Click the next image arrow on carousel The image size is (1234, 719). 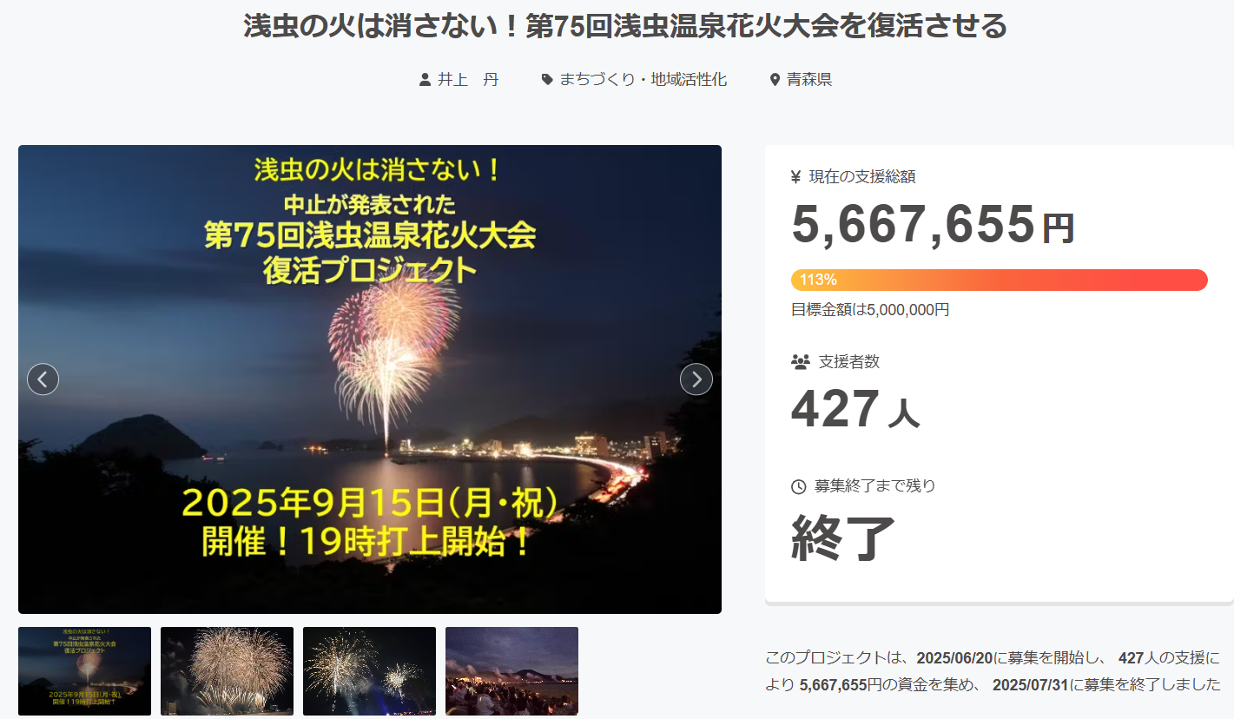[x=696, y=379]
